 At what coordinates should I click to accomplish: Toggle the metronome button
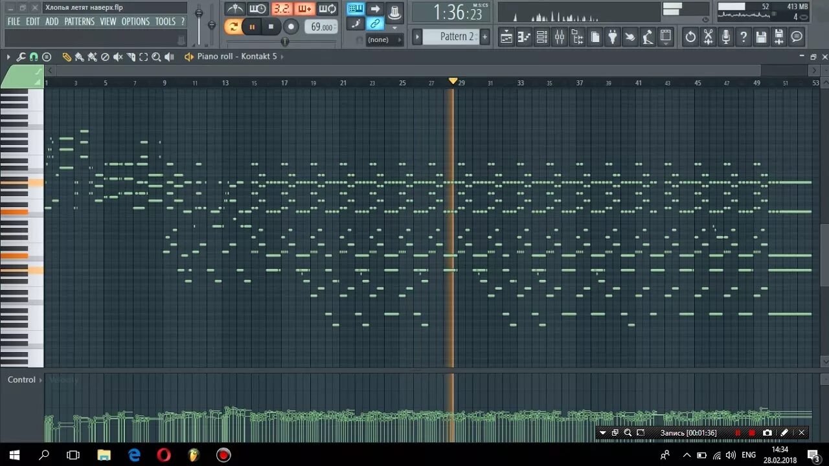point(235,8)
